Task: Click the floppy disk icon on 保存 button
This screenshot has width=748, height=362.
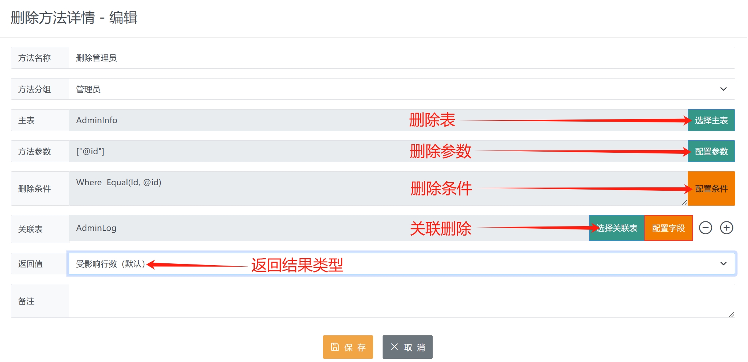Action: [x=335, y=347]
